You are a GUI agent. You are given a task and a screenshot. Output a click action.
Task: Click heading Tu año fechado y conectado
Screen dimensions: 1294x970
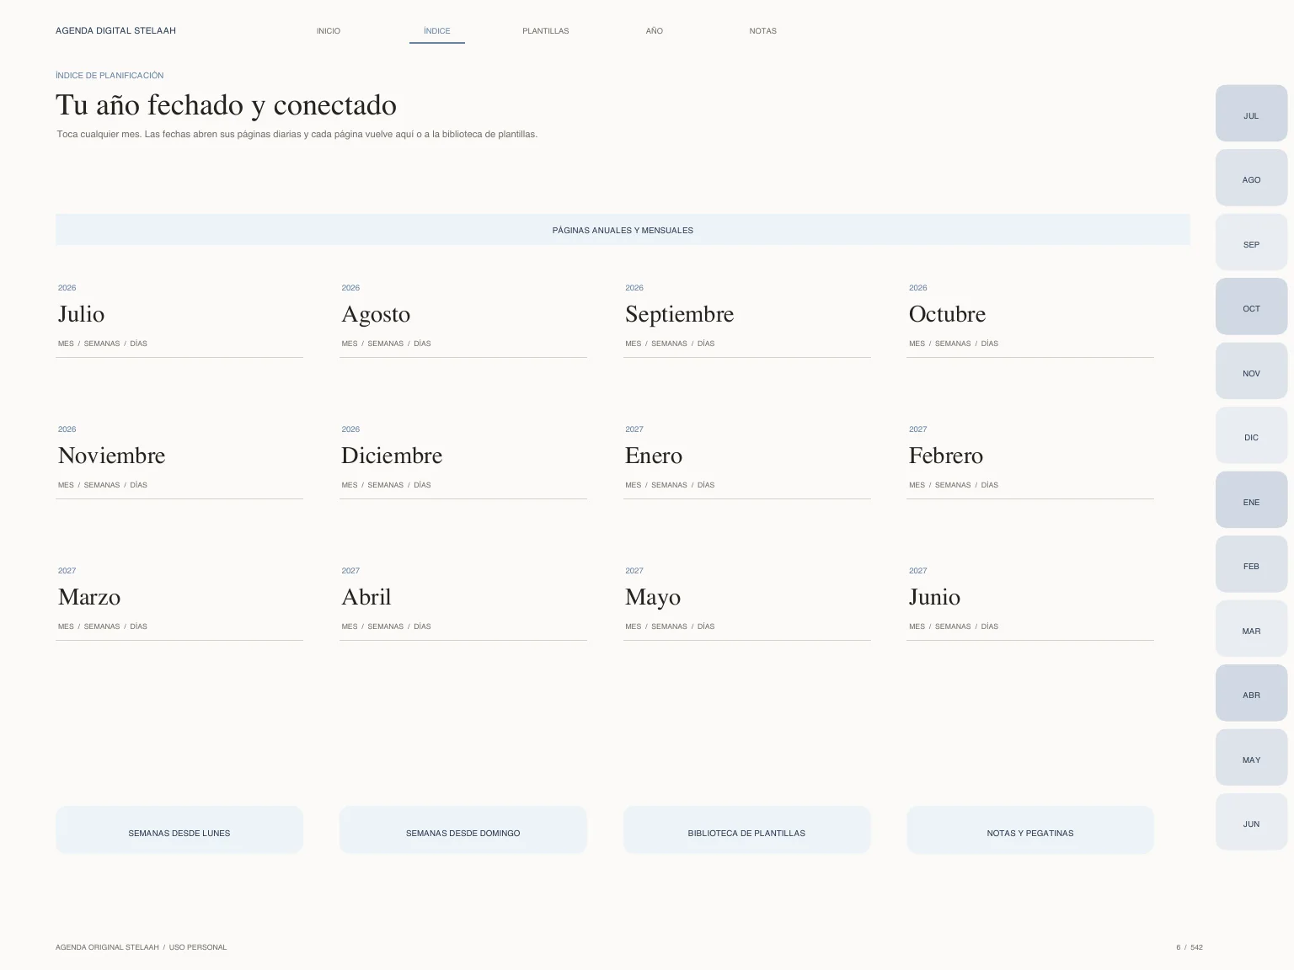tap(226, 105)
